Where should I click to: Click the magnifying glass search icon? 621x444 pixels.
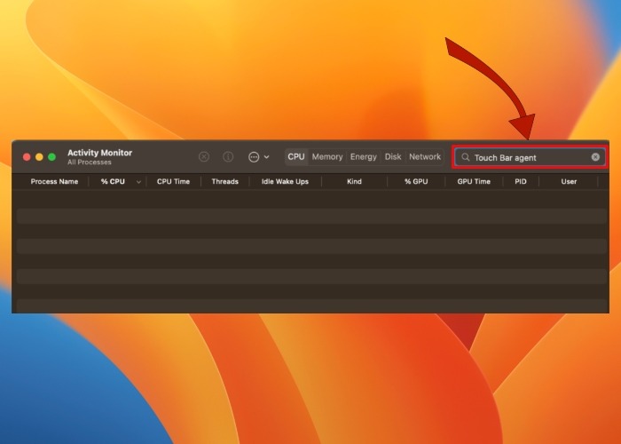click(465, 157)
